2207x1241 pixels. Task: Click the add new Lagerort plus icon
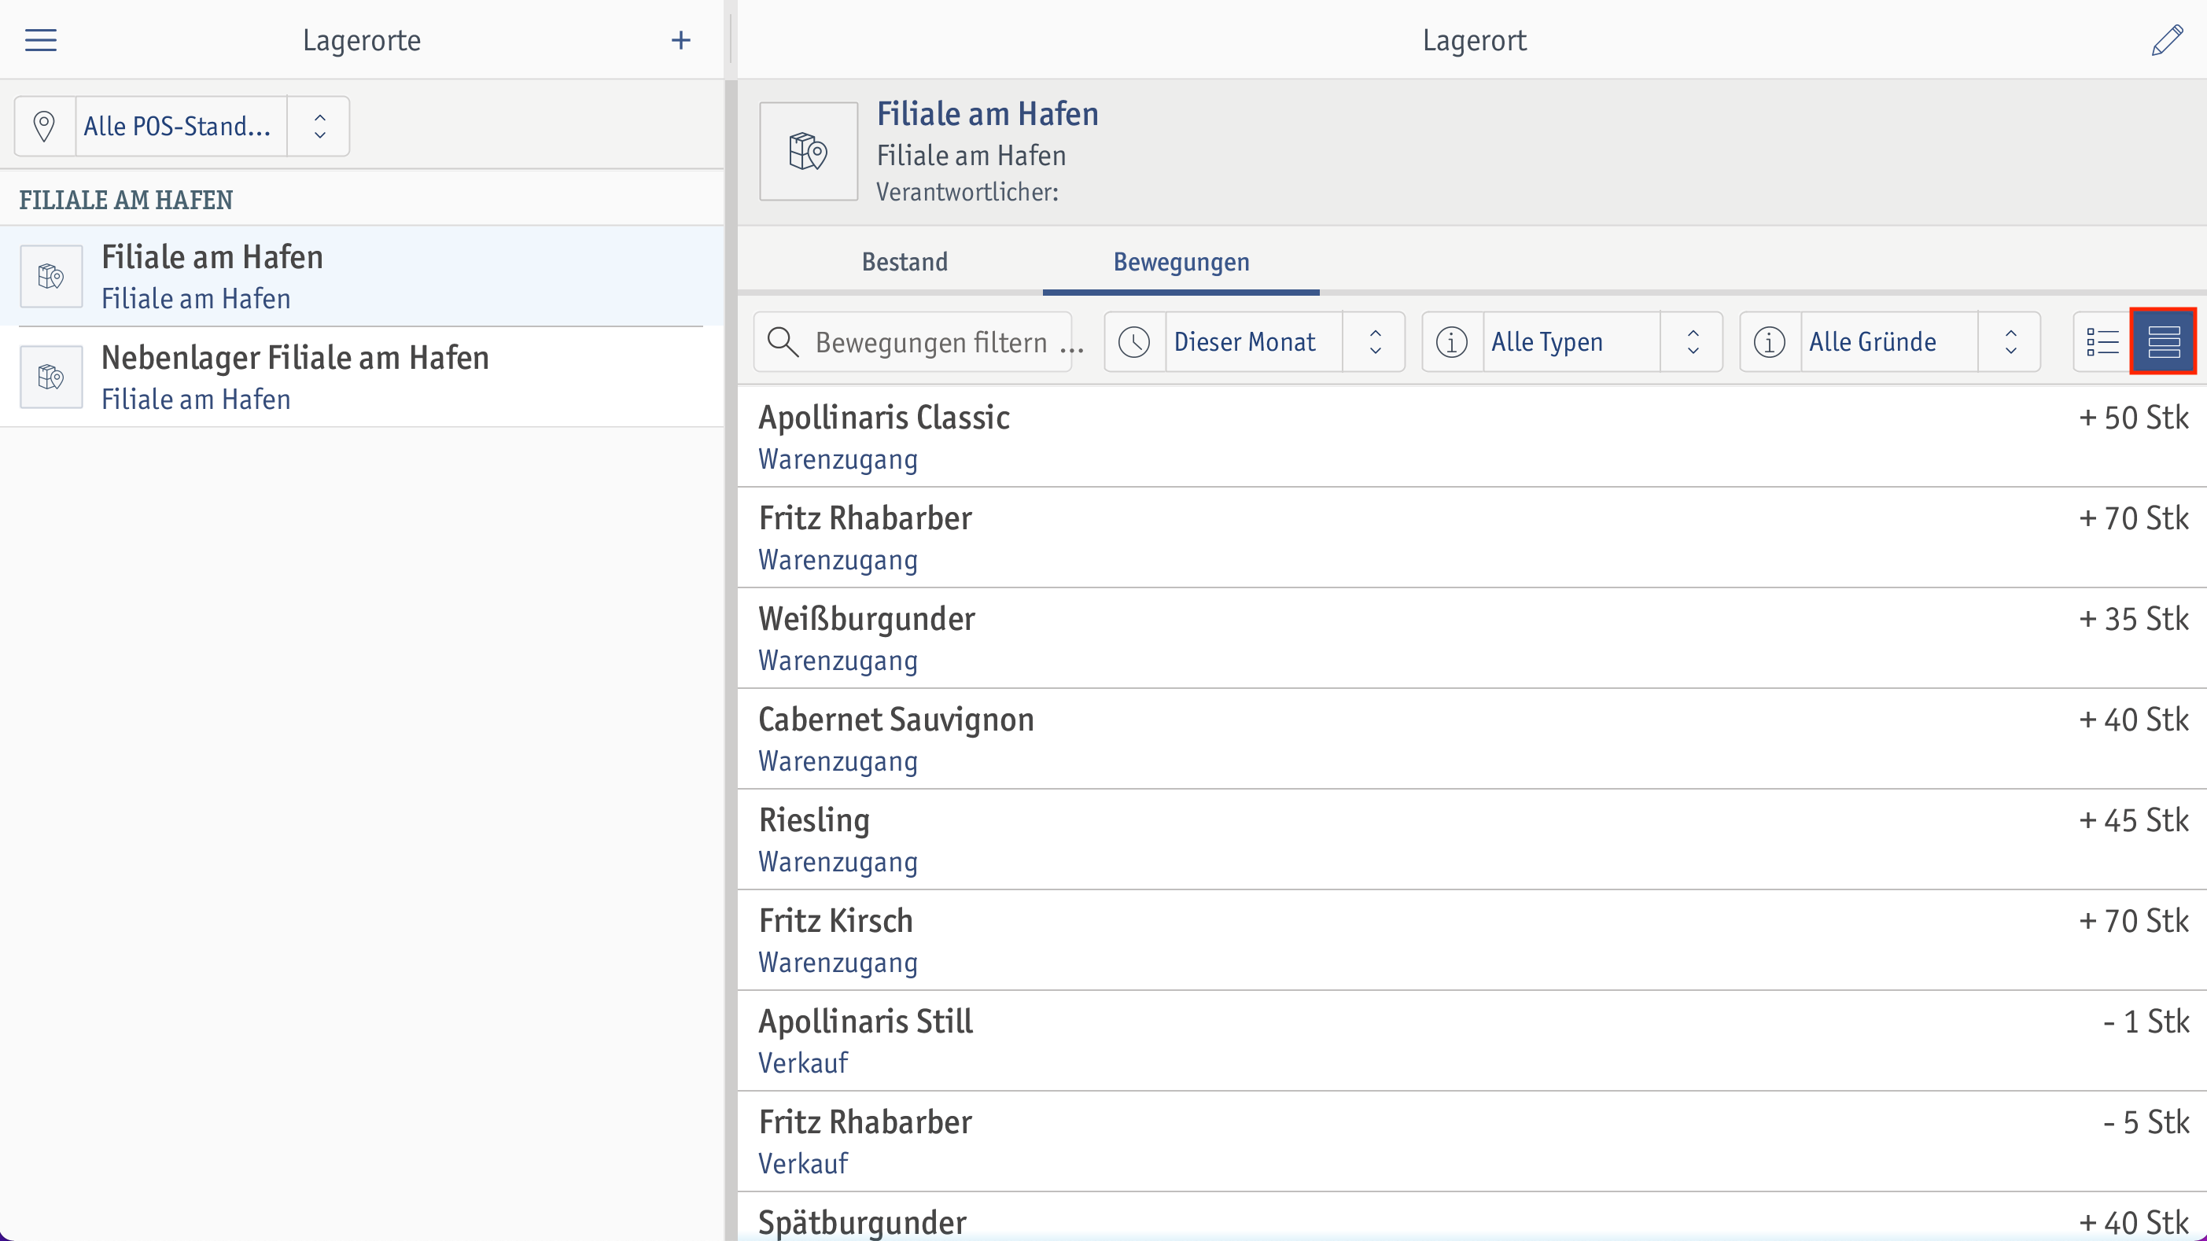tap(680, 41)
